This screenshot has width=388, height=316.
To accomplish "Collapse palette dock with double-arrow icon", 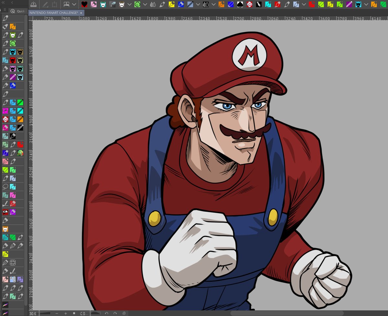I will 3,3.
